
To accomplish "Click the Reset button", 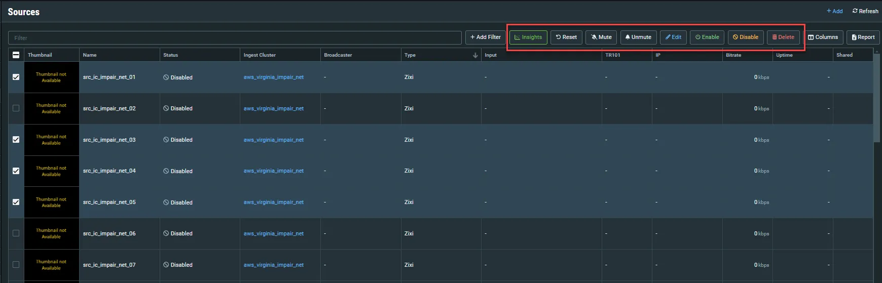I will 566,37.
